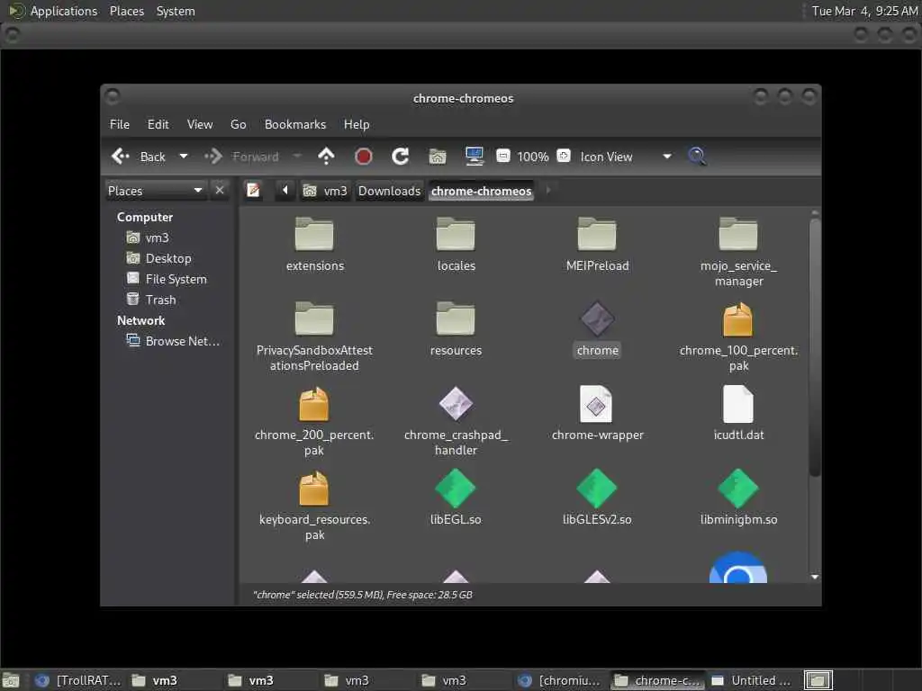This screenshot has height=691, width=922.
Task: Open the Back history dropdown arrow
Action: click(x=184, y=157)
